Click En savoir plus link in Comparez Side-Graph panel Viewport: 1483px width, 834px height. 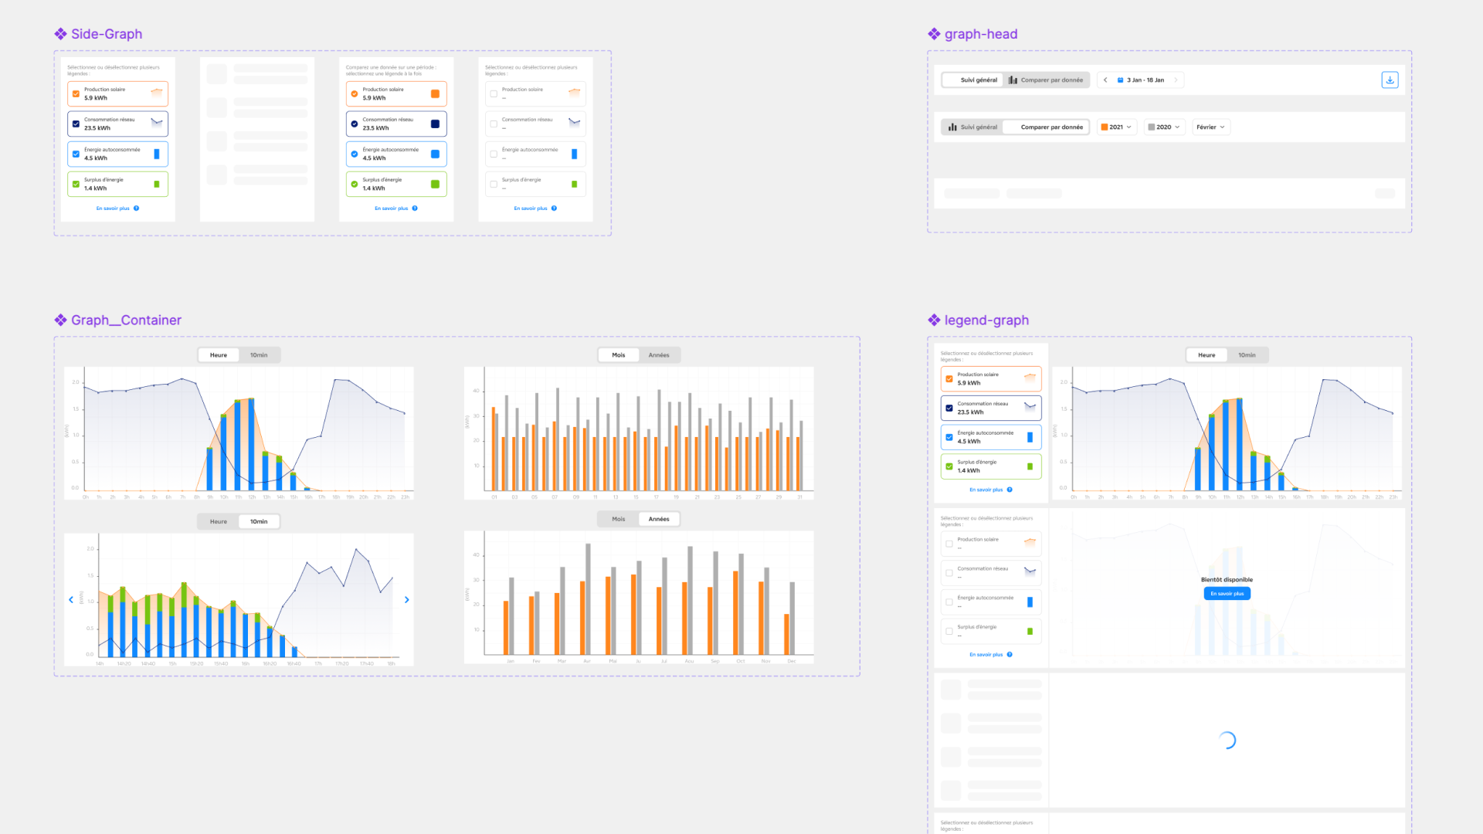(x=392, y=208)
